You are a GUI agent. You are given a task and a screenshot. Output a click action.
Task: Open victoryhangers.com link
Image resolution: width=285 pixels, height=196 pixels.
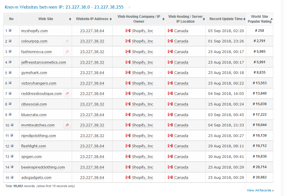38,83
